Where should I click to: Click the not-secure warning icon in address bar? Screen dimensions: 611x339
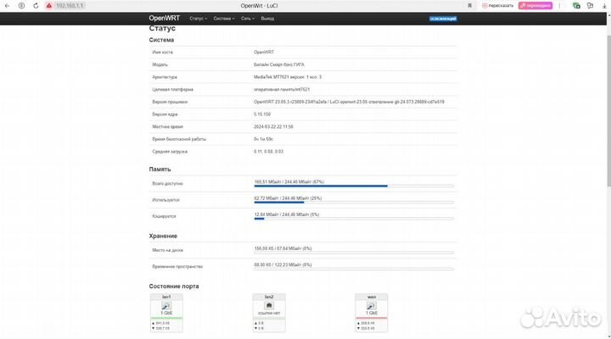pyautogui.click(x=49, y=5)
